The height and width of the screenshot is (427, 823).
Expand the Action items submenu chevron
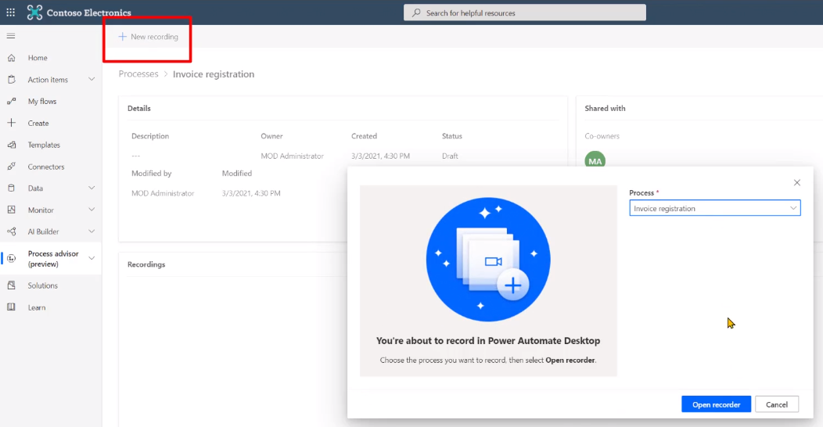92,79
